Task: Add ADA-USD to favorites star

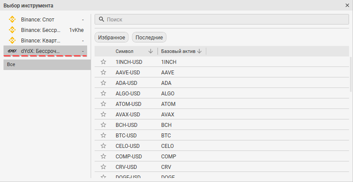Action: point(103,83)
